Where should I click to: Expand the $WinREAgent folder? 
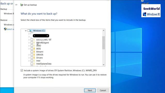pos(29,43)
